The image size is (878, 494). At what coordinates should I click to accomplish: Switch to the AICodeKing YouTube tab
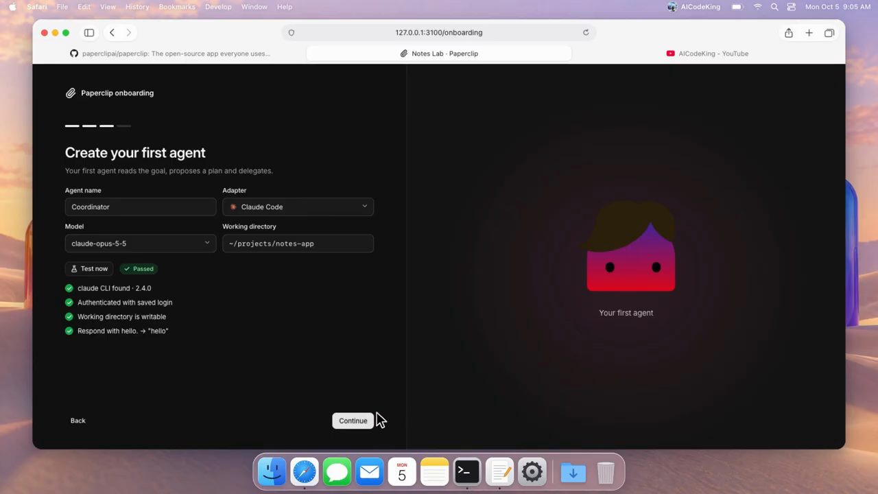pos(707,54)
